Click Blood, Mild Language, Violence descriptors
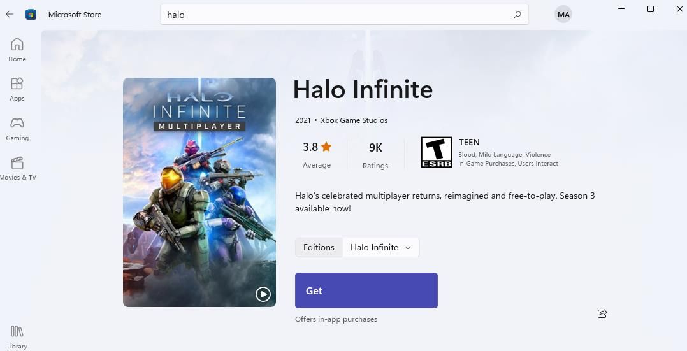 (x=504, y=154)
